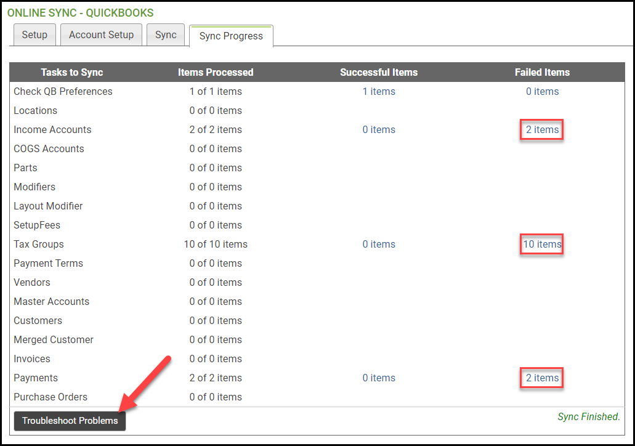The width and height of the screenshot is (635, 446).
Task: Select the 'SetupFees' task label
Action: (x=37, y=225)
